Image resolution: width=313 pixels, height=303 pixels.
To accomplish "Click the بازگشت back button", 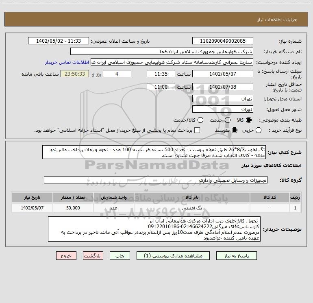I will [93, 256].
